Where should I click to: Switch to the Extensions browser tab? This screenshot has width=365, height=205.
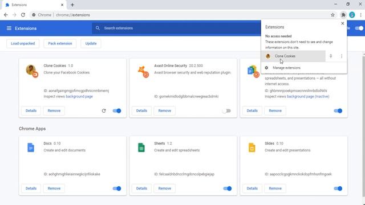[34, 5]
